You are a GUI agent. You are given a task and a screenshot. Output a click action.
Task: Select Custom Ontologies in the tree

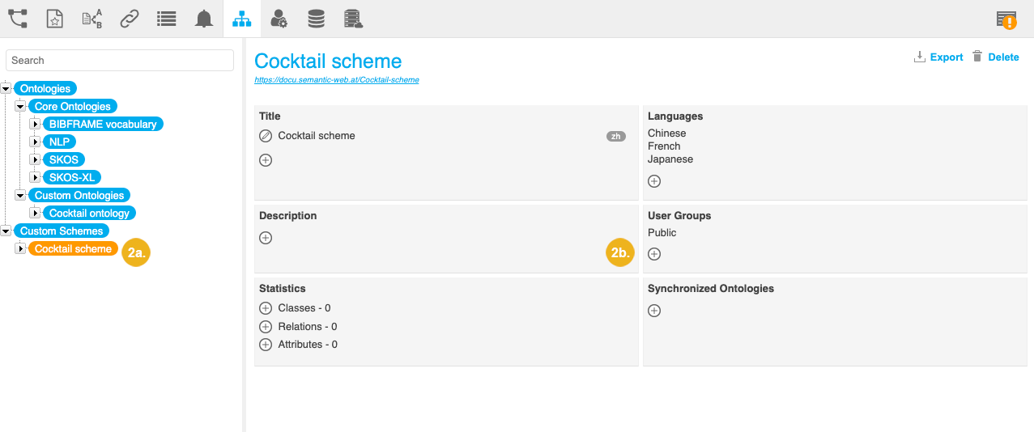point(79,195)
